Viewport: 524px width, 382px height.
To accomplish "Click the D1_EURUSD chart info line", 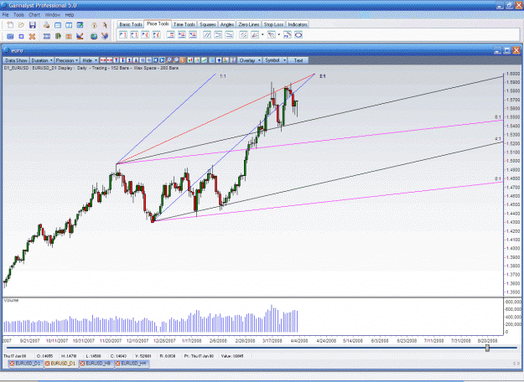I will pyautogui.click(x=91, y=68).
